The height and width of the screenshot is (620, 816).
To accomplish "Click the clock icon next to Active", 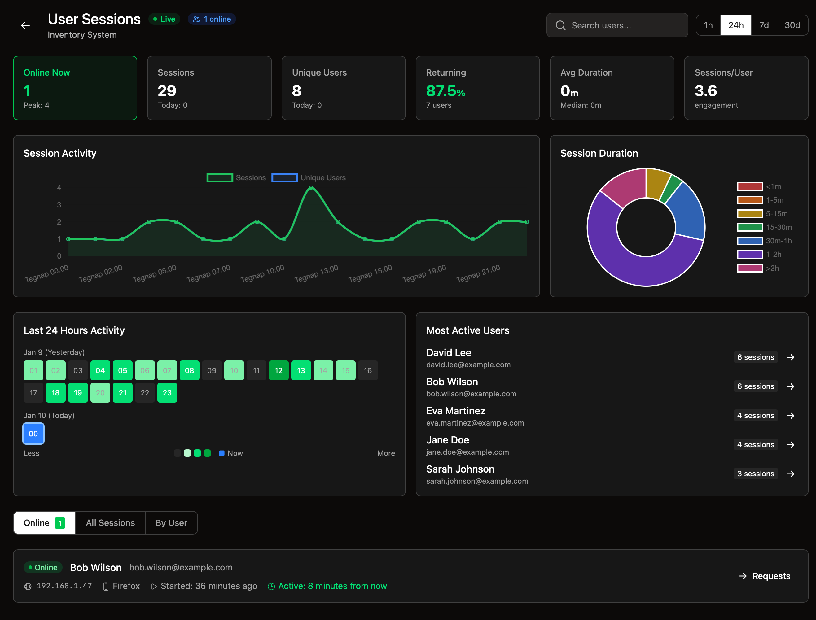I will click(x=271, y=587).
